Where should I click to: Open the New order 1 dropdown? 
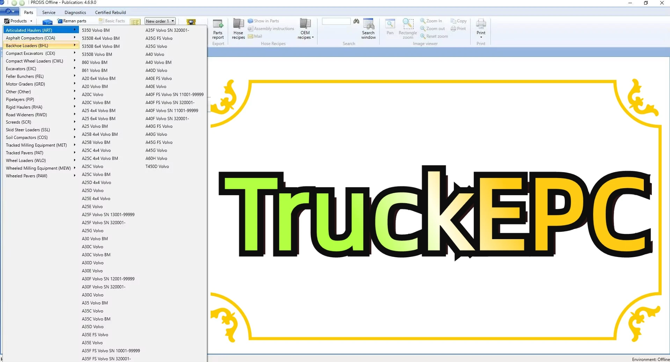click(x=160, y=21)
